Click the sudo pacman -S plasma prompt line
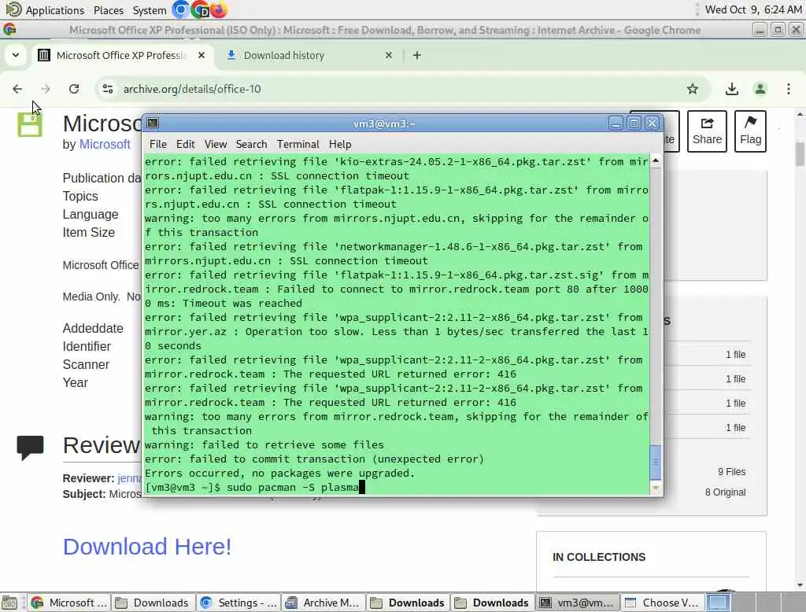This screenshot has height=612, width=806. click(x=255, y=487)
